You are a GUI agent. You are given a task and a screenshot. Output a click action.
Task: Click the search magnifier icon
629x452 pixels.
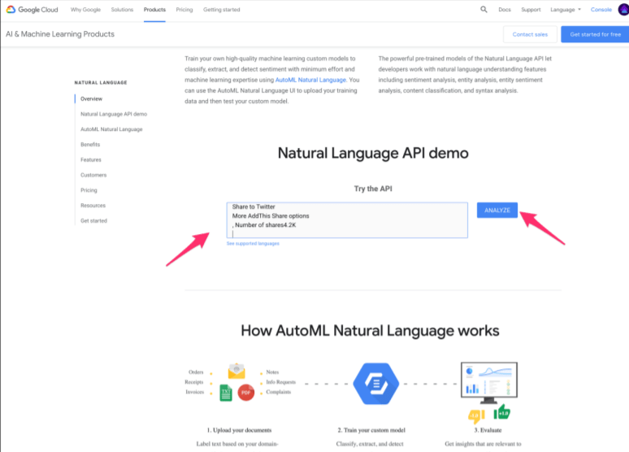(484, 9)
